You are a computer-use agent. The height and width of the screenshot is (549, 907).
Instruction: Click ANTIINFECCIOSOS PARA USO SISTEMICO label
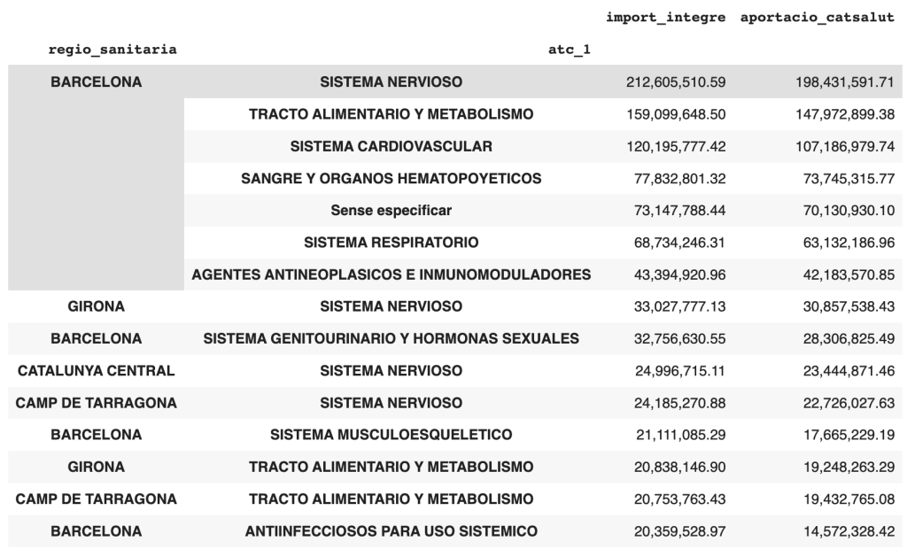391,531
